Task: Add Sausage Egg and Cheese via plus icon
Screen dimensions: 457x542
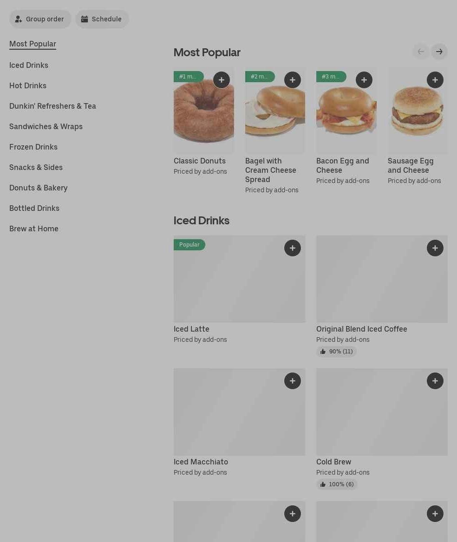Action: (x=435, y=80)
